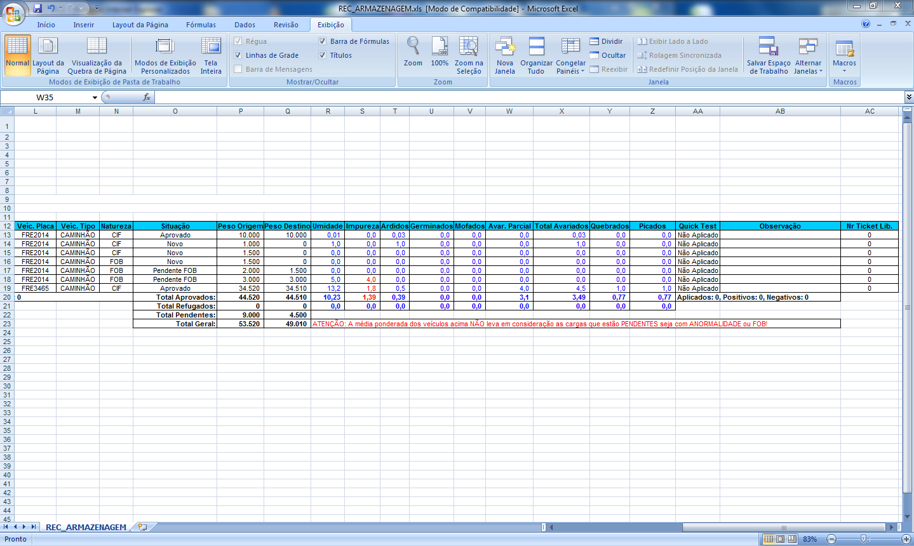Screen dimensions: 914x546
Task: Open Visualização da Quebra de Página view
Action: pyautogui.click(x=97, y=46)
